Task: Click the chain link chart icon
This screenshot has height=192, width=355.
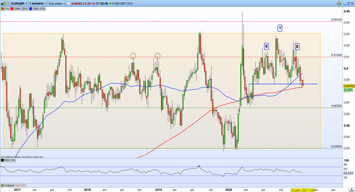Action: [x=8, y=4]
